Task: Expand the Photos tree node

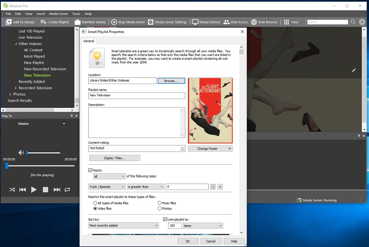Action: (x=10, y=94)
